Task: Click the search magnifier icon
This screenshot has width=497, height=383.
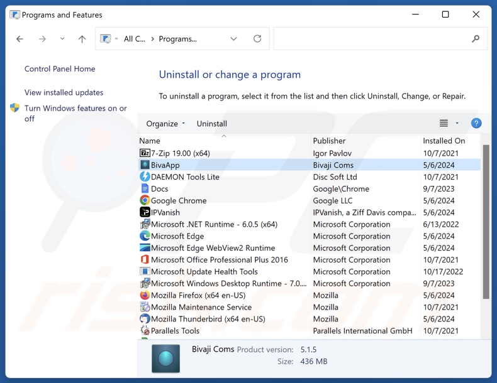Action: tap(476, 38)
